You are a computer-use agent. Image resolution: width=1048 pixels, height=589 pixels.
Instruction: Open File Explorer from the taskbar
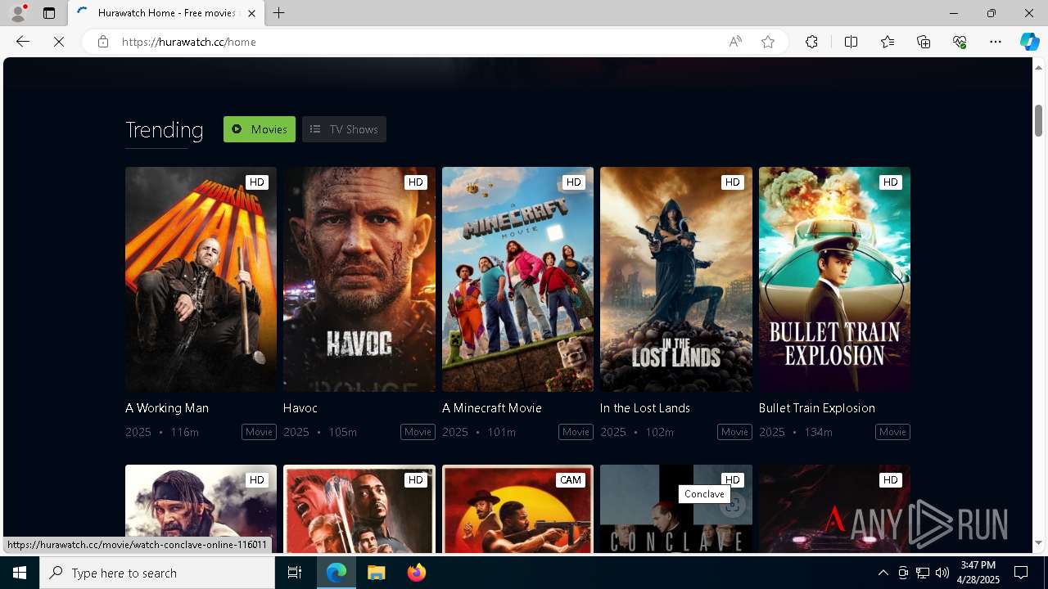click(376, 573)
